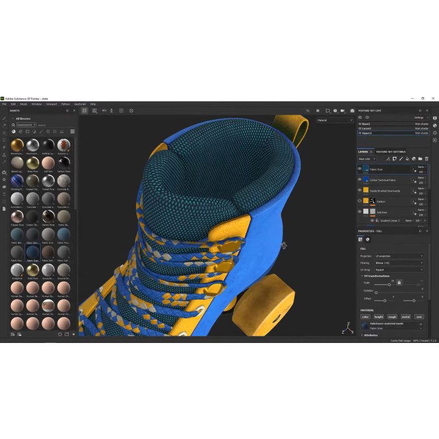Collapse the UV transformations section
Viewport: 439px width, 439px height.
point(362,276)
